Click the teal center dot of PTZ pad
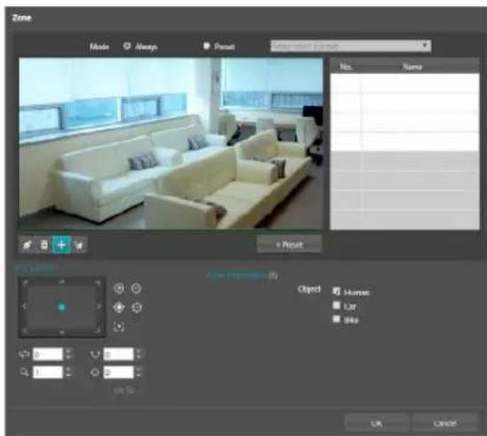The image size is (487, 436). (62, 307)
